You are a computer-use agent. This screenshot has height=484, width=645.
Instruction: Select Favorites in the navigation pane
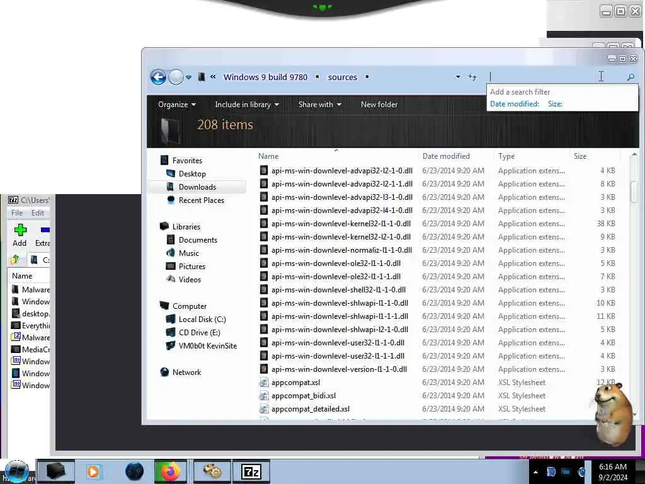click(x=187, y=161)
